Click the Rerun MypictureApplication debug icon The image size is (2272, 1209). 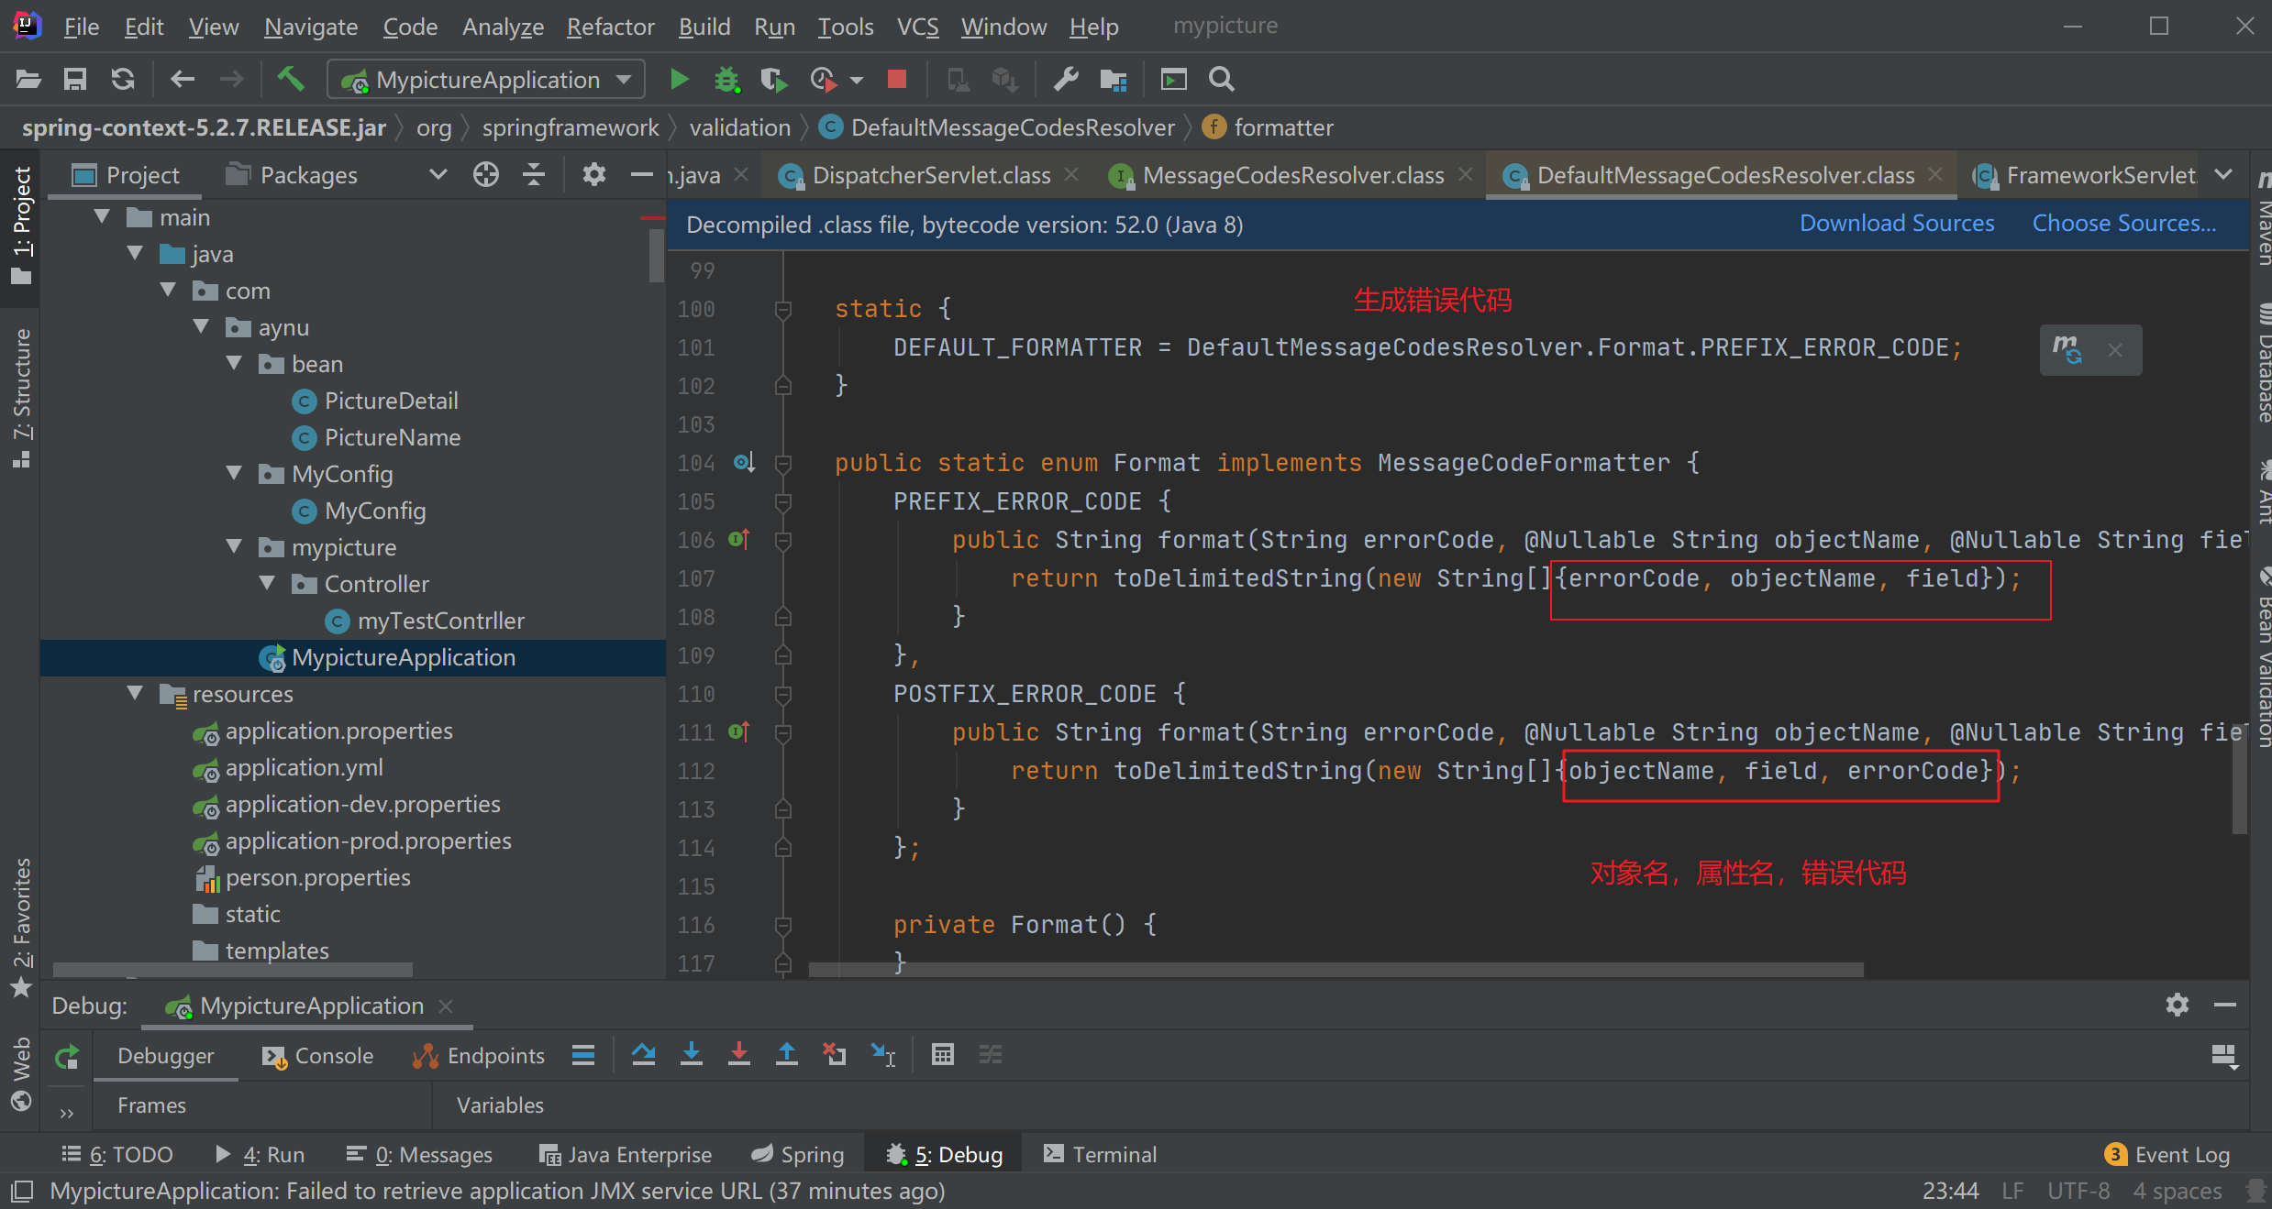click(x=67, y=1057)
